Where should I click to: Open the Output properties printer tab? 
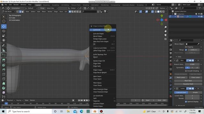pos(171,53)
